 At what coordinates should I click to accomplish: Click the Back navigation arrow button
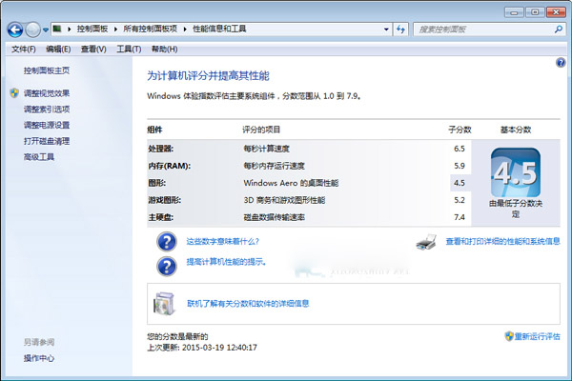[15, 30]
